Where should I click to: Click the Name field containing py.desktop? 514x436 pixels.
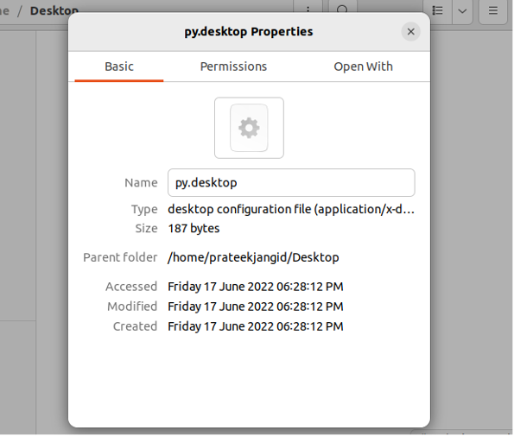click(x=291, y=183)
